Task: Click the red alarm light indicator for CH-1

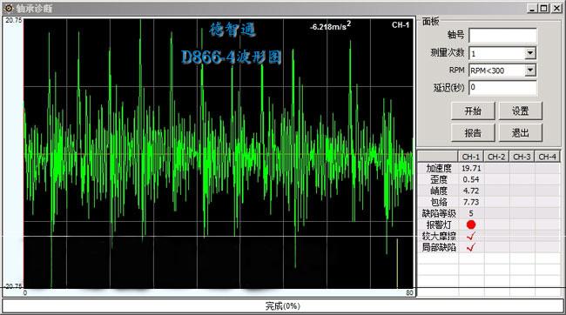Action: coord(471,225)
